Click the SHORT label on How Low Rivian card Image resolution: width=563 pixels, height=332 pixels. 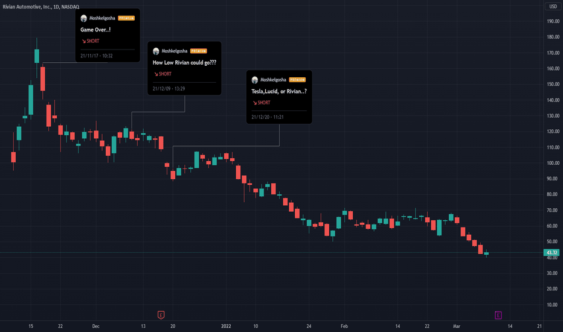pos(162,74)
